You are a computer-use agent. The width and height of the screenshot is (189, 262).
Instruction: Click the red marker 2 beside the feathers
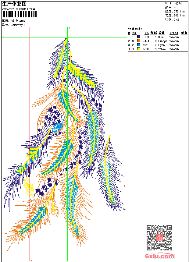point(124,186)
